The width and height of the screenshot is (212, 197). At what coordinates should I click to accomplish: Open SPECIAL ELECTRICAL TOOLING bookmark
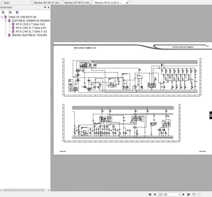click(x=29, y=35)
